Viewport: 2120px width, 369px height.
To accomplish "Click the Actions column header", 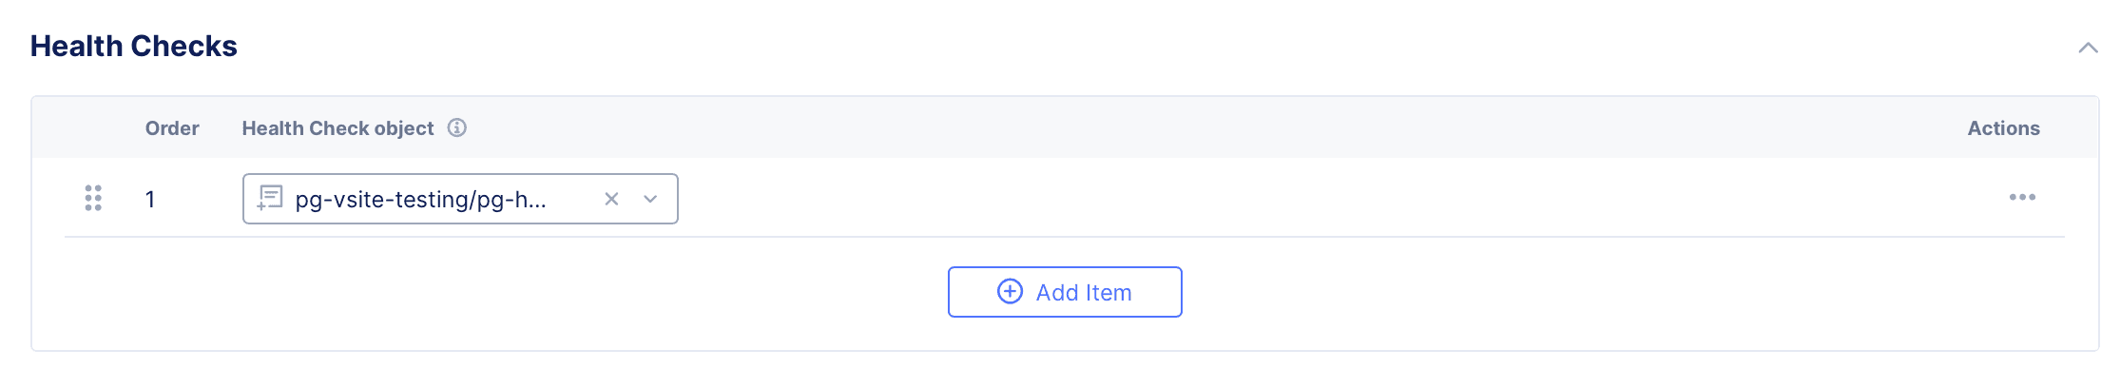I will click(2003, 128).
